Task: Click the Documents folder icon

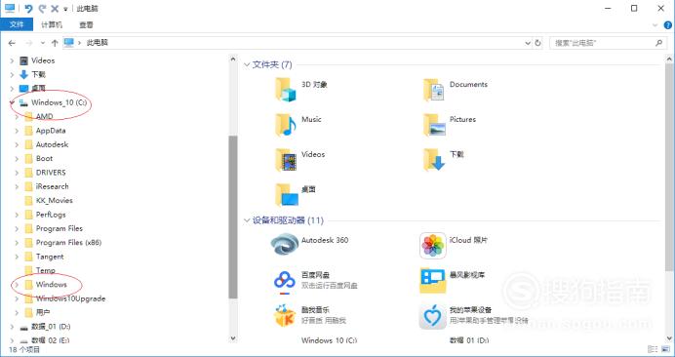Action: pyautogui.click(x=433, y=89)
